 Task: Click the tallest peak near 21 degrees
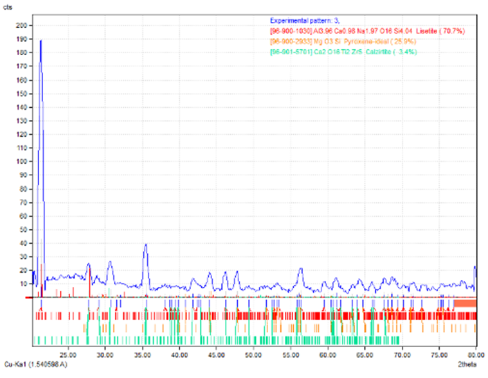tap(41, 41)
